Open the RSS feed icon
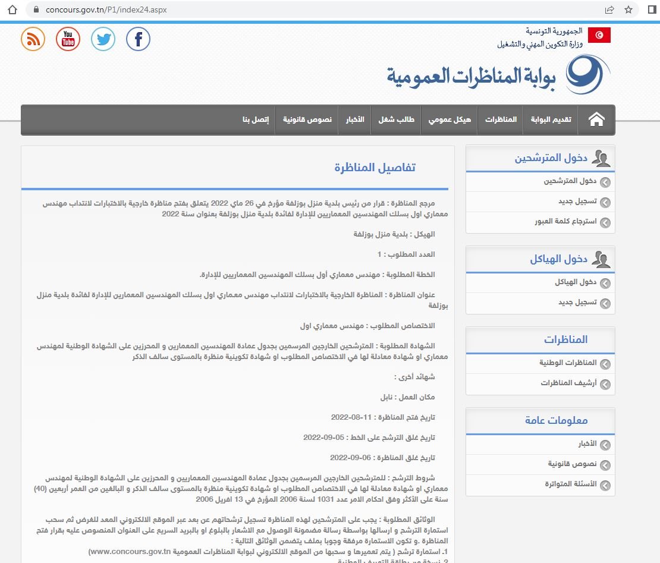 click(33, 39)
